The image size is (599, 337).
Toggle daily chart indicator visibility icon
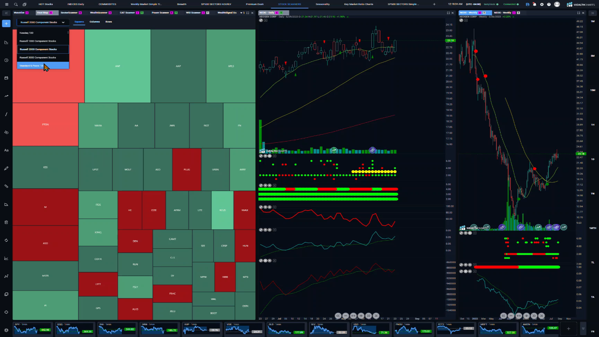261,20
